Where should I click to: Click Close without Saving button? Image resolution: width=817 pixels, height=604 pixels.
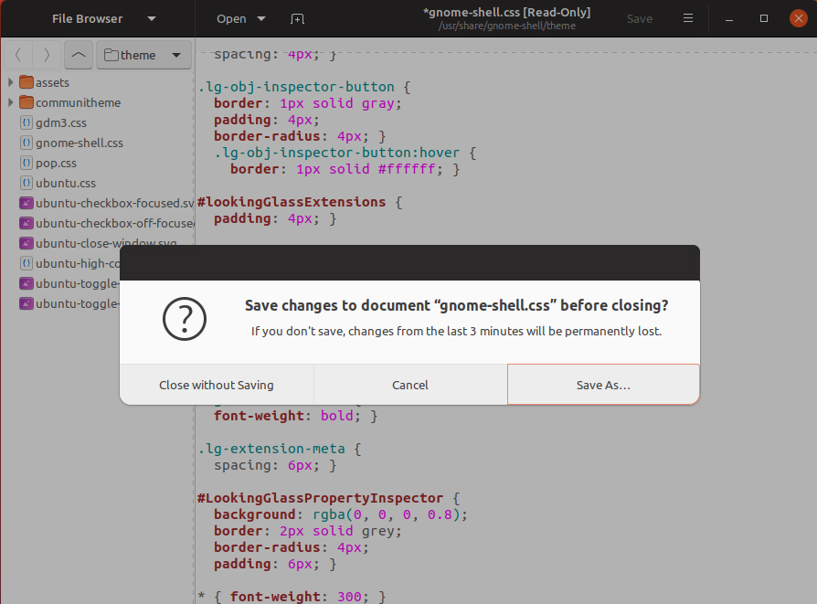coord(217,385)
